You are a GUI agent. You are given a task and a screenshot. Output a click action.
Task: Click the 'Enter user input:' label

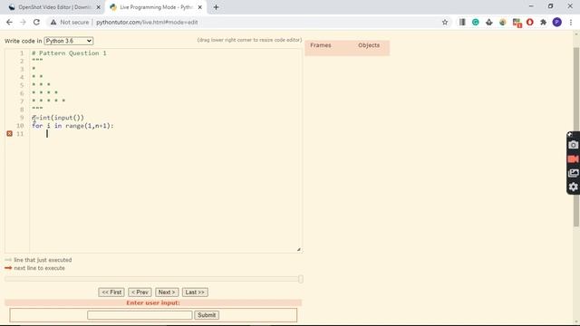click(153, 302)
